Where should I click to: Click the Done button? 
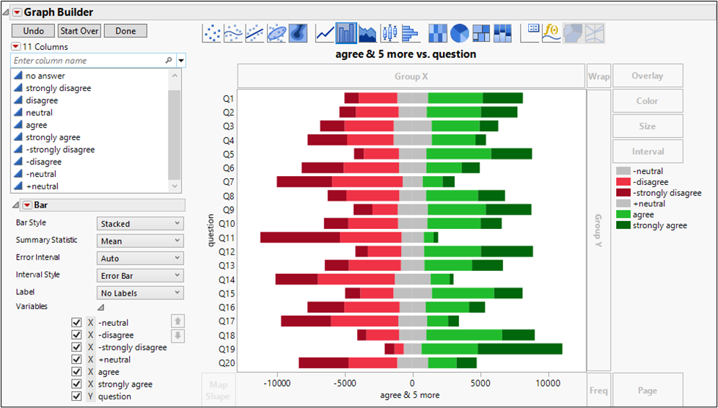tap(125, 31)
